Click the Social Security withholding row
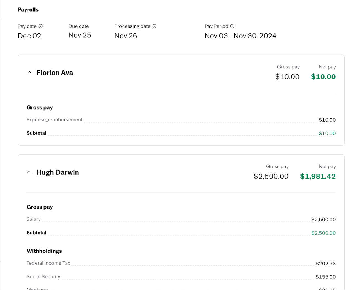Viewport: 351px width, 290px height. [x=43, y=277]
